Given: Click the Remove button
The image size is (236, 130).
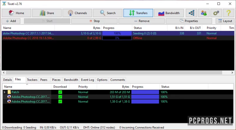Looking at the screenshot, I should 142,21.
